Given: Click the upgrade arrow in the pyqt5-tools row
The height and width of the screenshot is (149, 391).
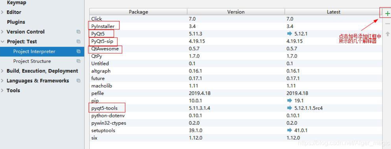Looking at the screenshot, I should [289, 108].
